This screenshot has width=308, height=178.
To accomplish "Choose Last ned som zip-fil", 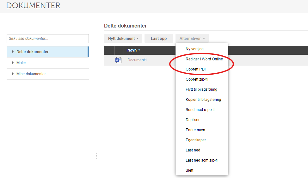I will pos(202,160).
